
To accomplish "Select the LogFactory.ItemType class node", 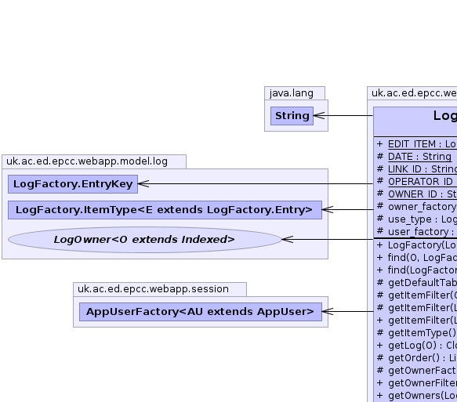I will point(165,210).
